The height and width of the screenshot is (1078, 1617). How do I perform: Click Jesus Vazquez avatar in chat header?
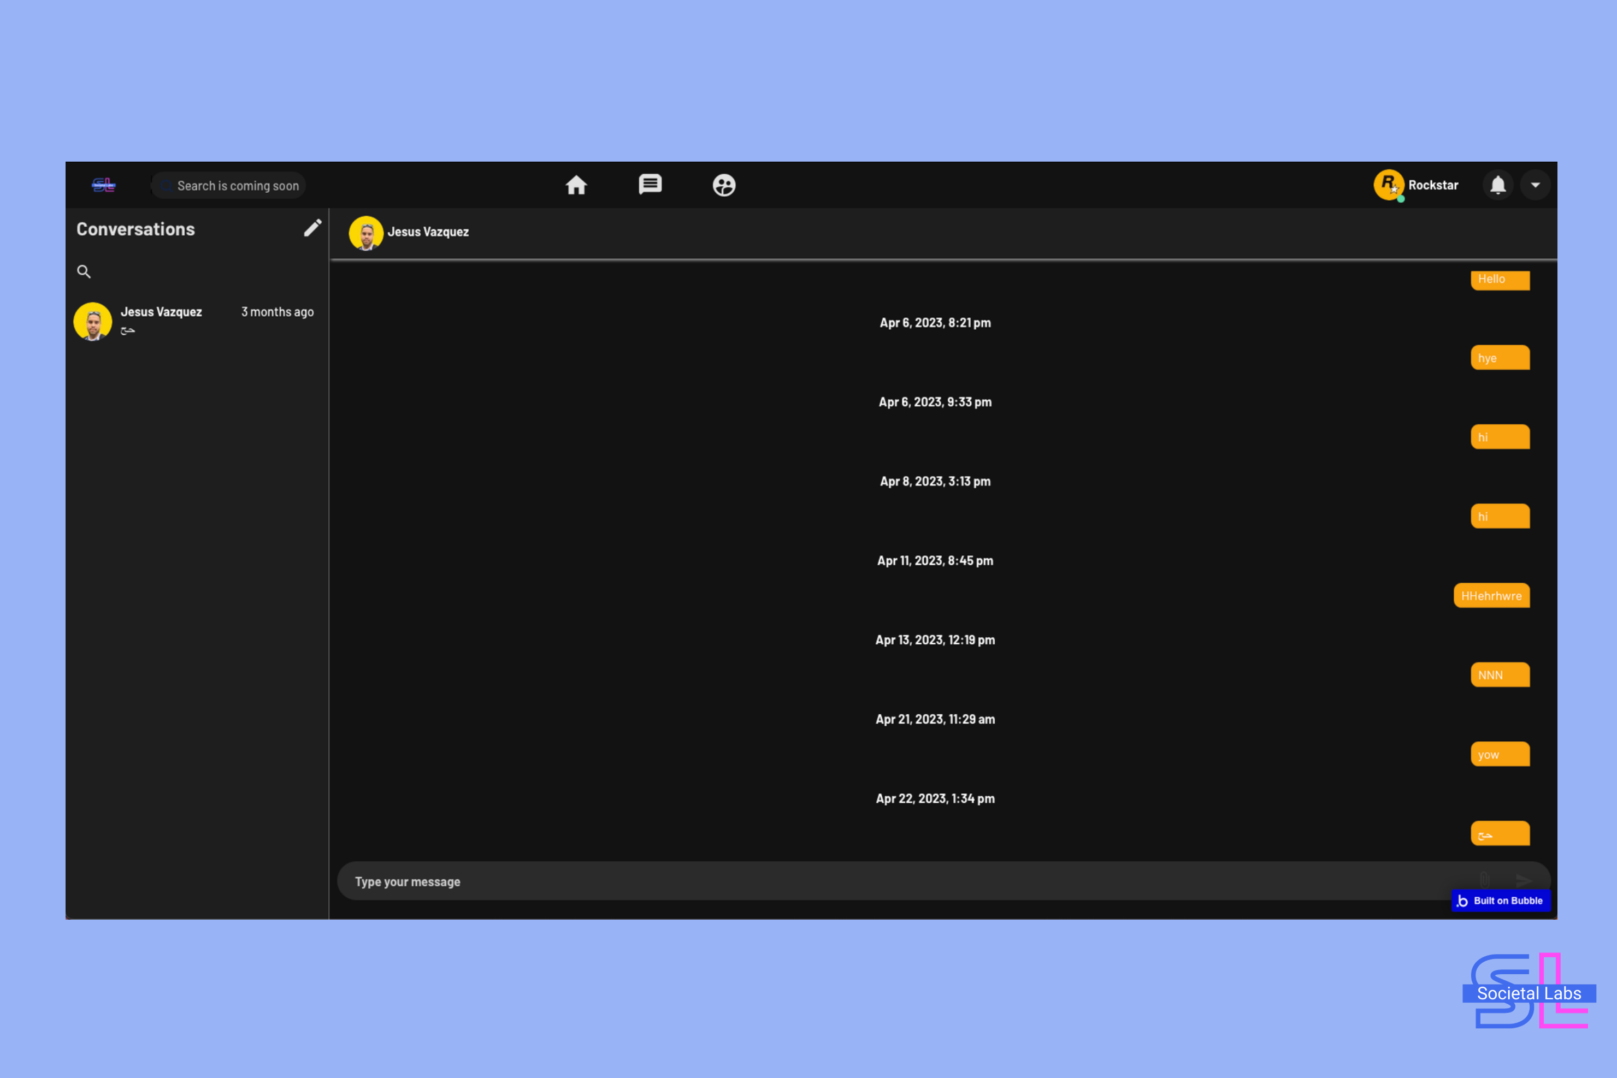tap(366, 233)
